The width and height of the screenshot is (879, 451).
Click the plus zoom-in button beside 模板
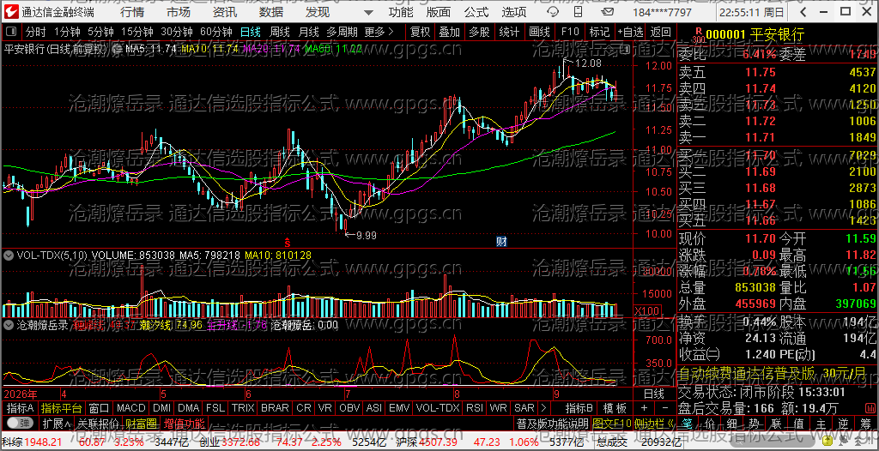[x=644, y=408]
